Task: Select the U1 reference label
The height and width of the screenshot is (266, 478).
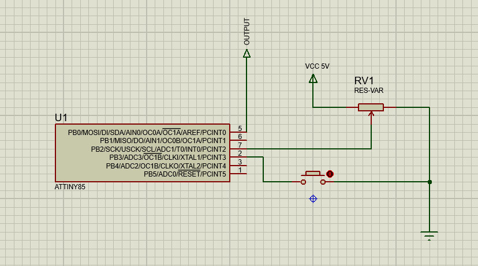Action: (61, 118)
